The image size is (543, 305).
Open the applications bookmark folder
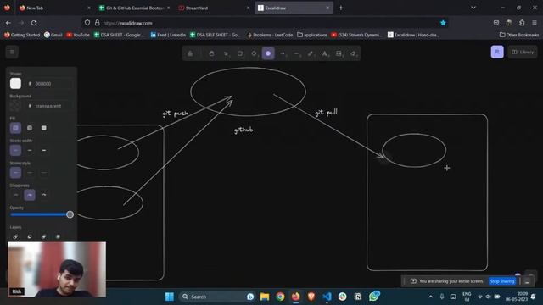tap(312, 35)
